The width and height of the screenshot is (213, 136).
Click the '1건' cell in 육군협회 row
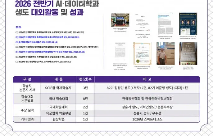(x=85, y=113)
